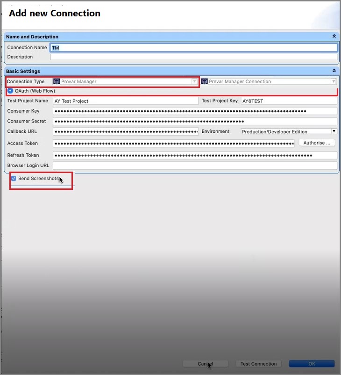
Task: Open the Connection Type dropdown
Action: click(x=194, y=81)
